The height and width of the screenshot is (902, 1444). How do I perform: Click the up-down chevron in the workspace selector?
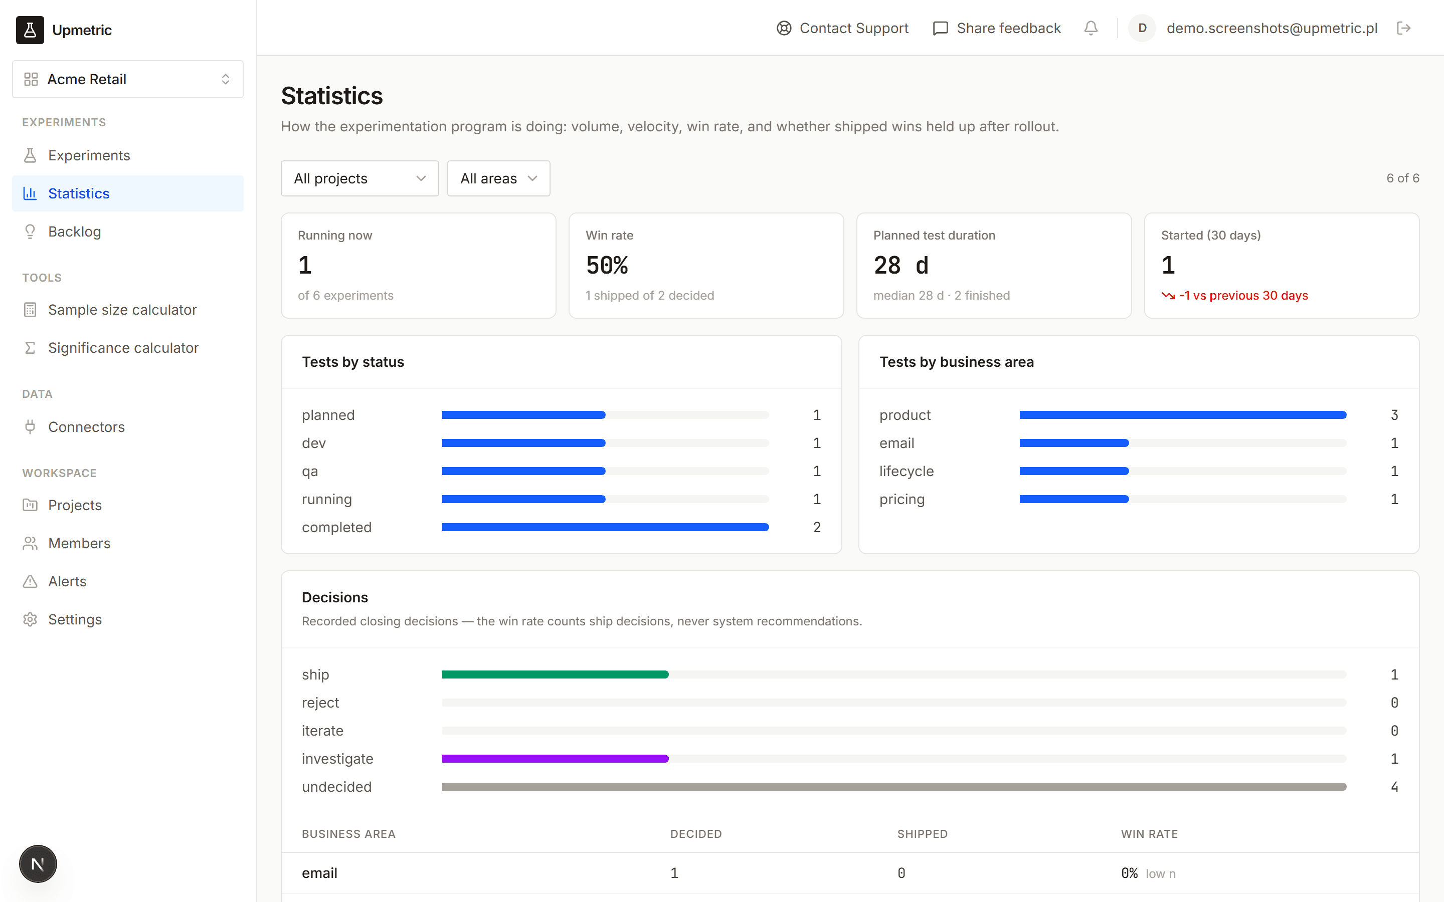[x=226, y=79]
